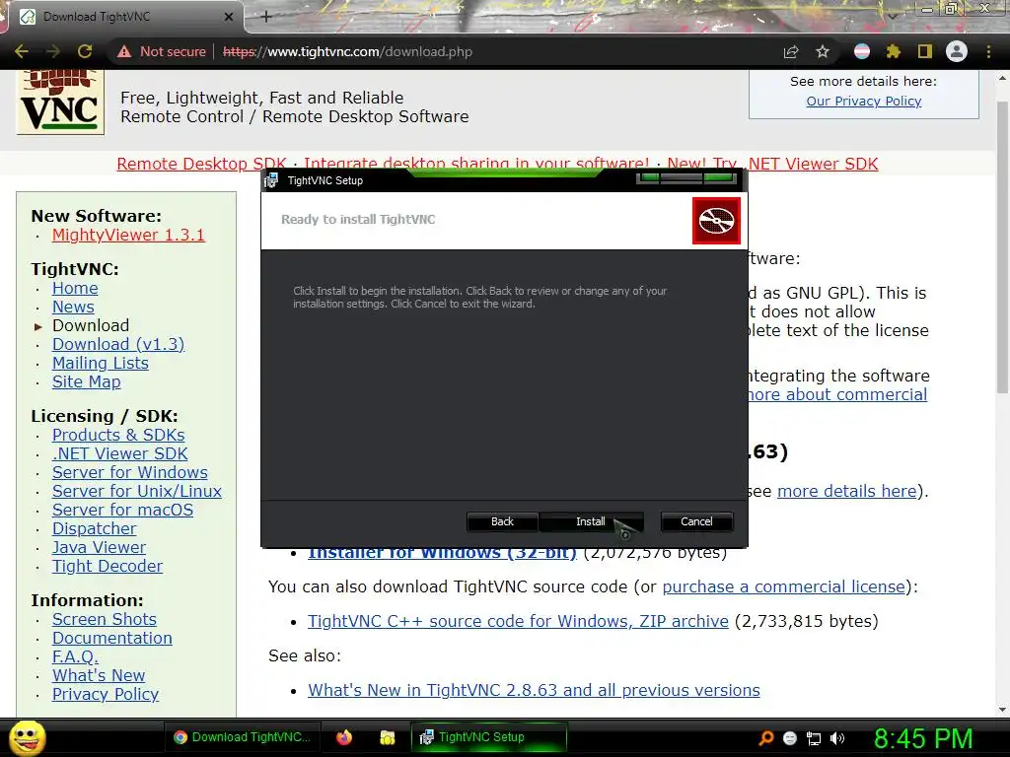Click Back in the setup wizard

click(x=502, y=521)
